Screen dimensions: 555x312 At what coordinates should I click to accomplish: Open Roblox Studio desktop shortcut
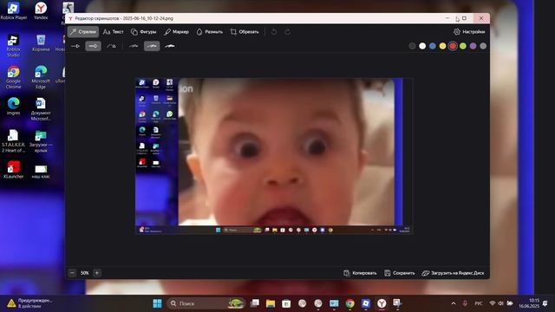pos(14,46)
